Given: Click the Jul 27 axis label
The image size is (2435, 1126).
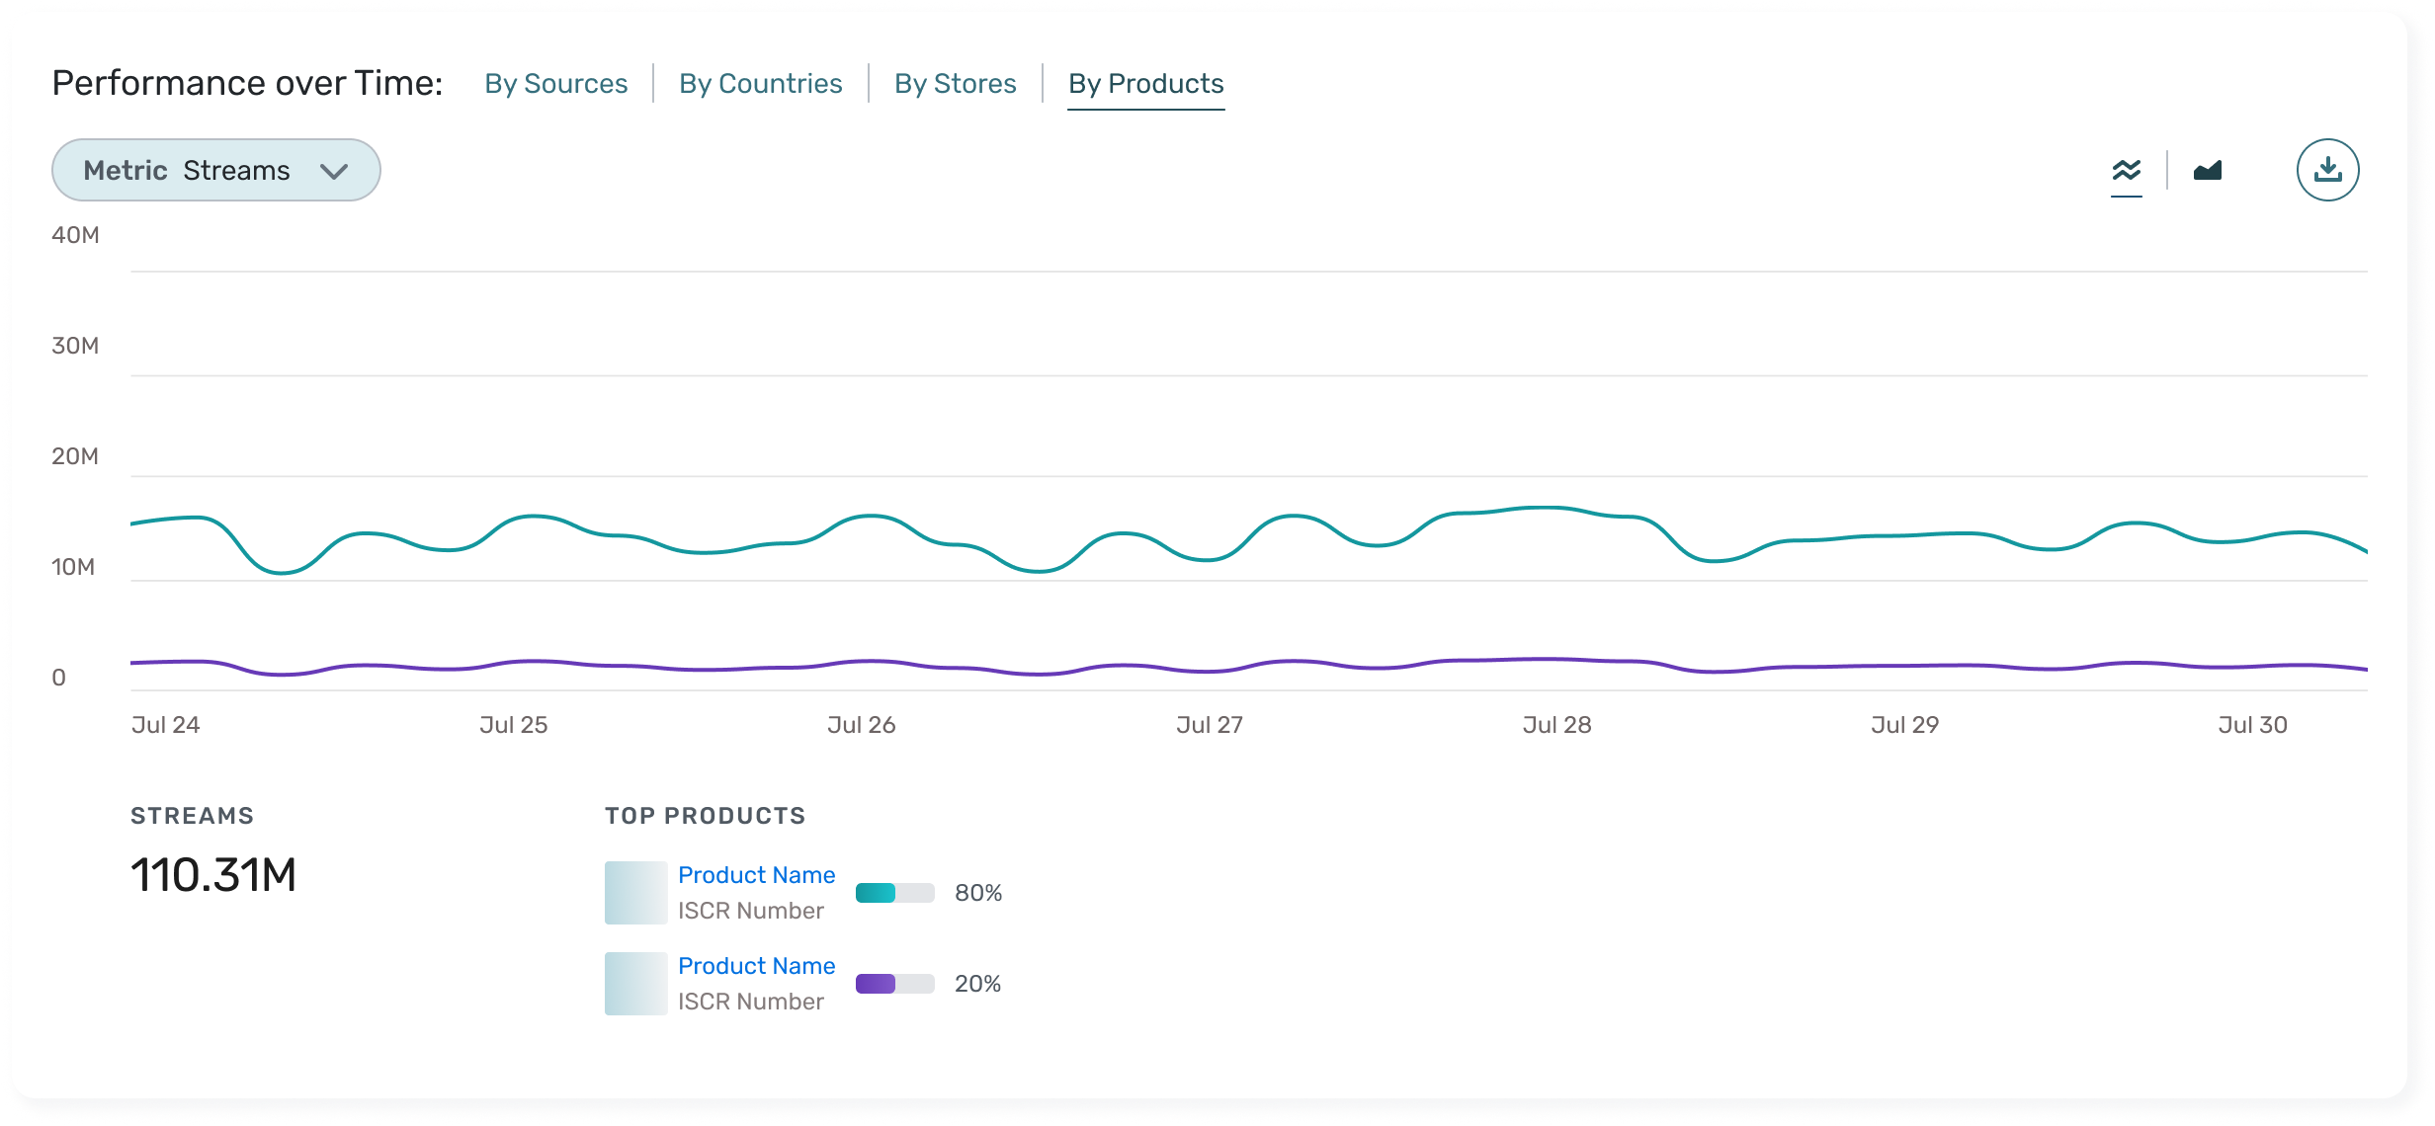Looking at the screenshot, I should 1209,725.
